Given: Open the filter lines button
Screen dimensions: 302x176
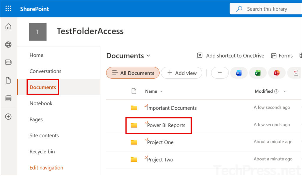Looking at the screenshot, I should pyautogui.click(x=220, y=73).
